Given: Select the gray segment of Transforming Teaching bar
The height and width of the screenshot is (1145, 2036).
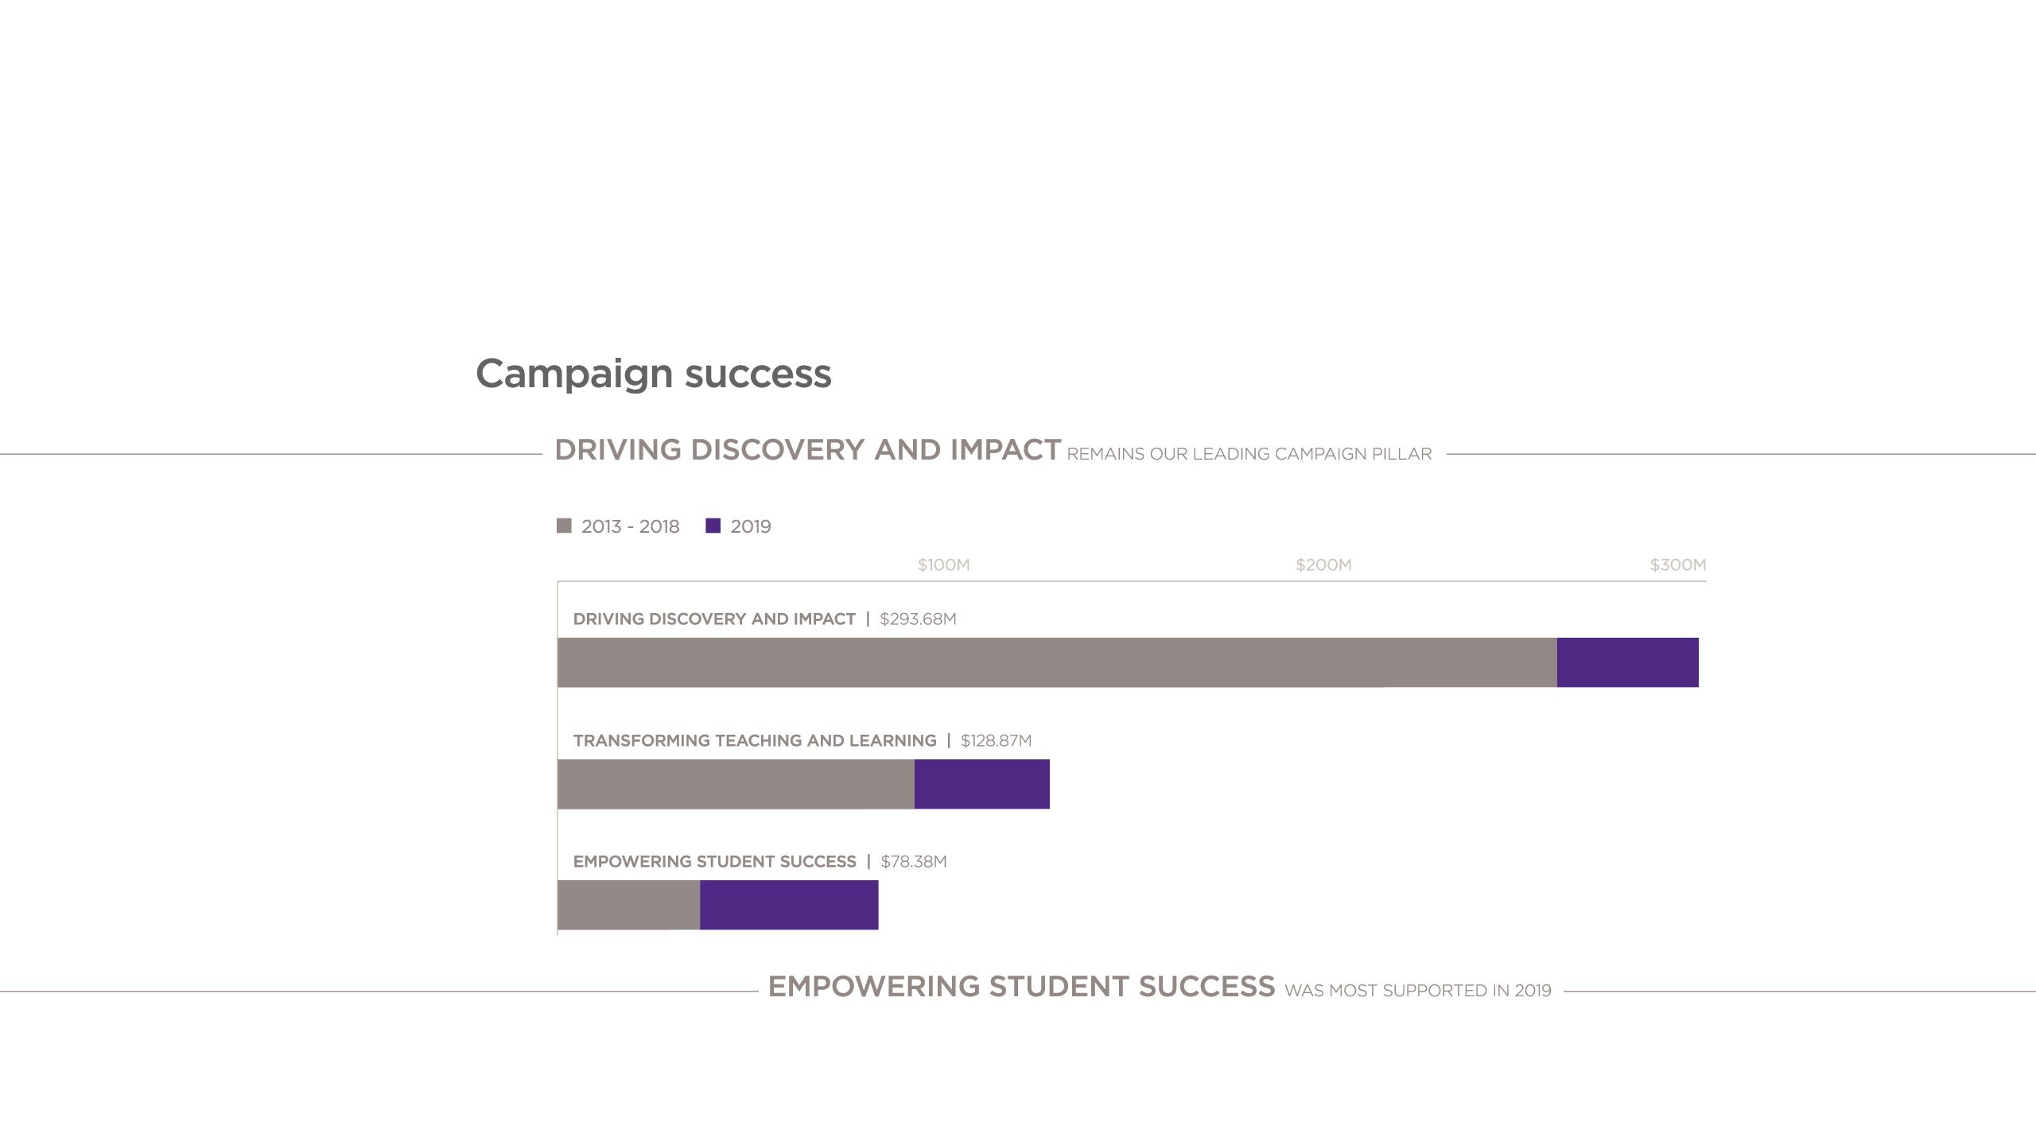Looking at the screenshot, I should tap(736, 784).
